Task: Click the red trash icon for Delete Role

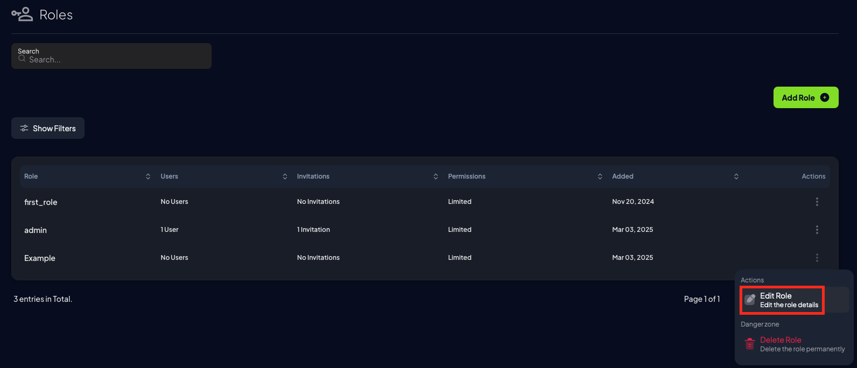Action: click(749, 344)
